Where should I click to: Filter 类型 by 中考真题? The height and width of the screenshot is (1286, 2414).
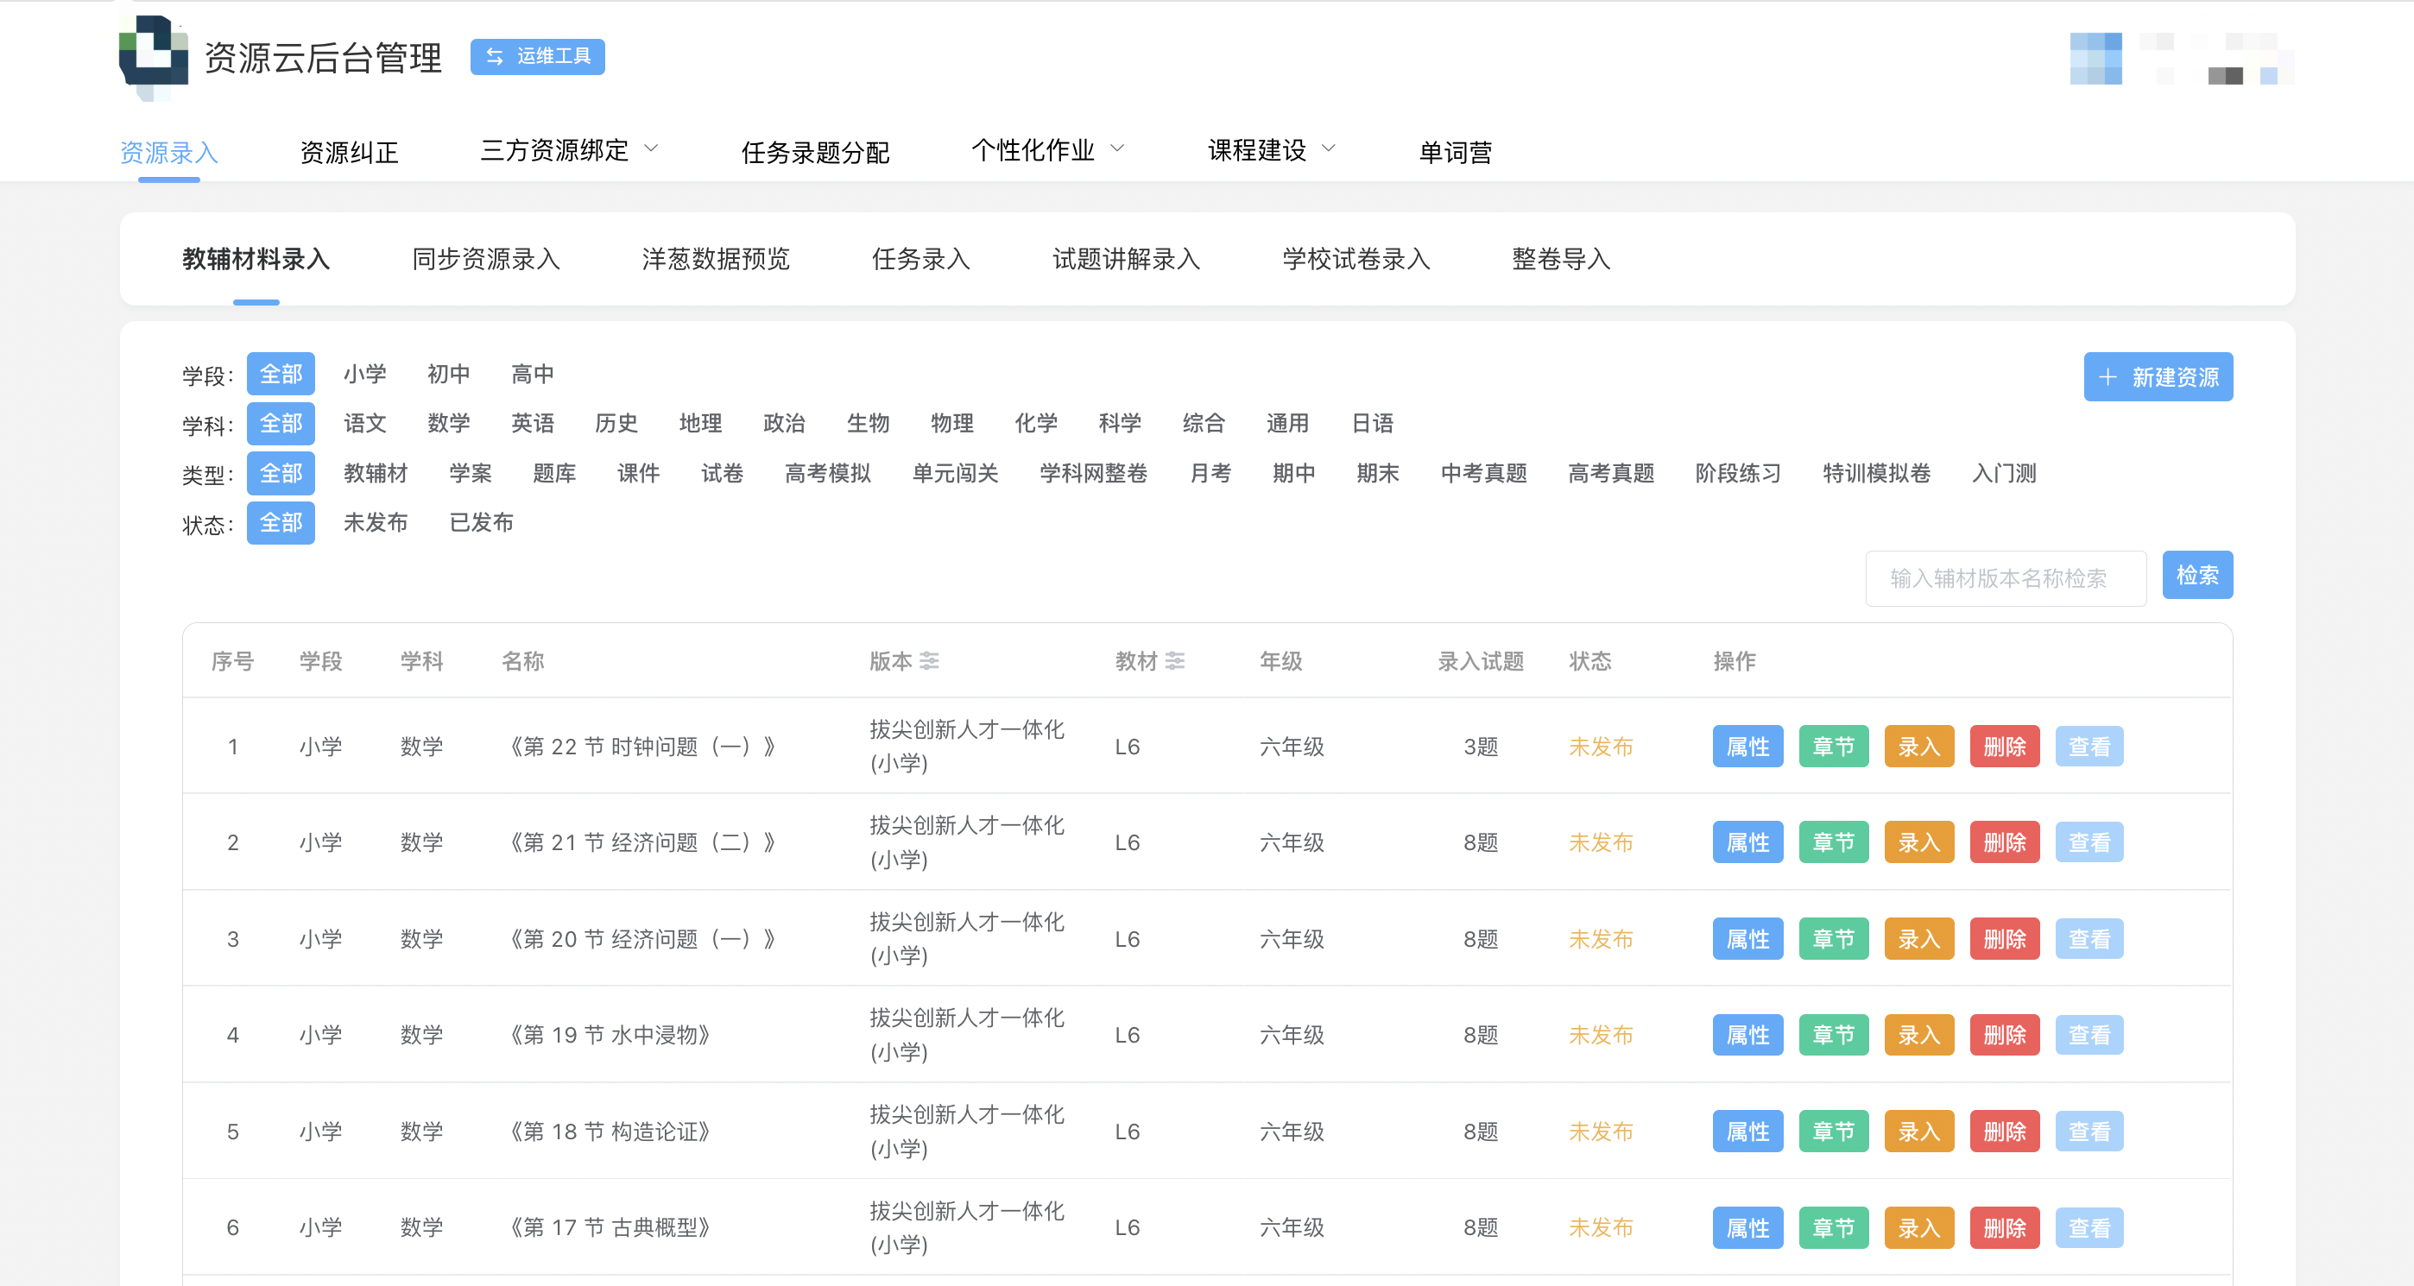[1483, 473]
